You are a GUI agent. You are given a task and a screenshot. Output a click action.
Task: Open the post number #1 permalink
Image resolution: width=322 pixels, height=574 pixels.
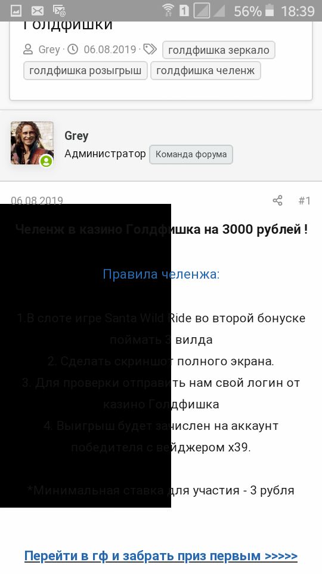click(305, 201)
